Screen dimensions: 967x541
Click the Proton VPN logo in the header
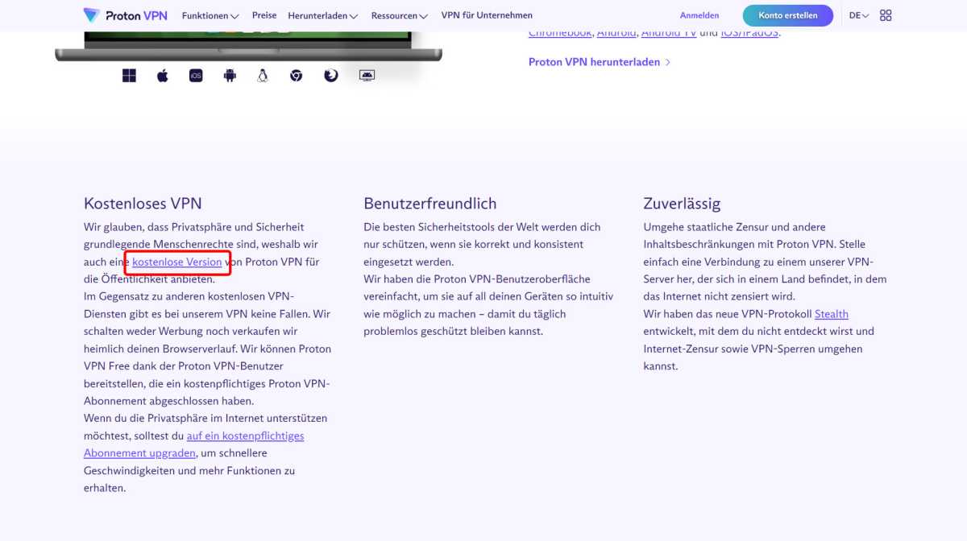(x=126, y=15)
